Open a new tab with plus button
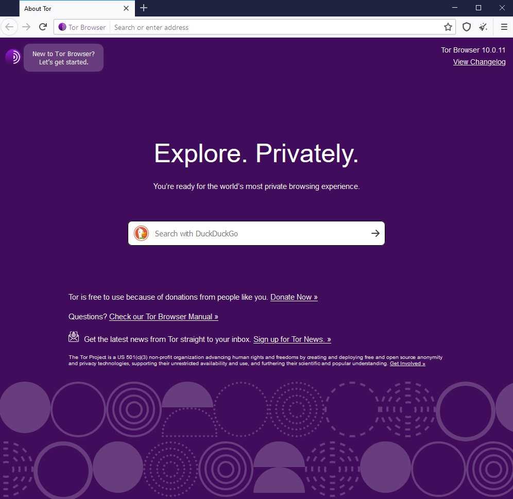This screenshot has height=499, width=513. coord(144,8)
